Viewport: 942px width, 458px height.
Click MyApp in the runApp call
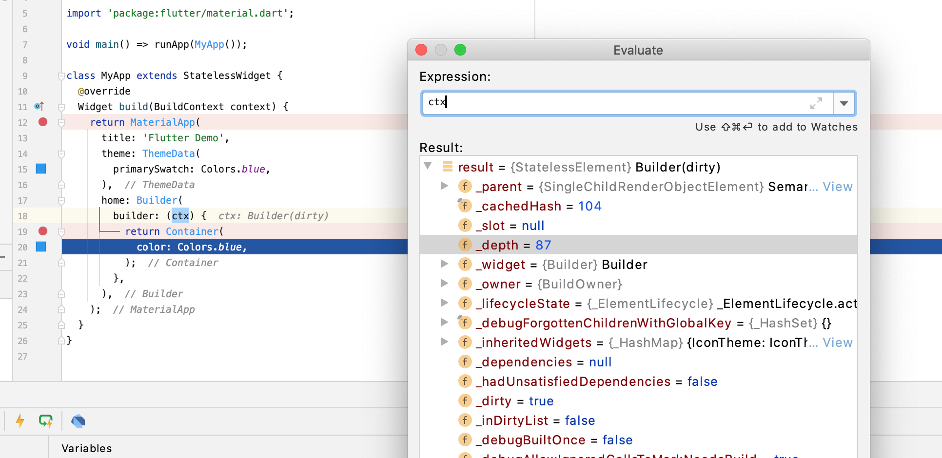(209, 44)
